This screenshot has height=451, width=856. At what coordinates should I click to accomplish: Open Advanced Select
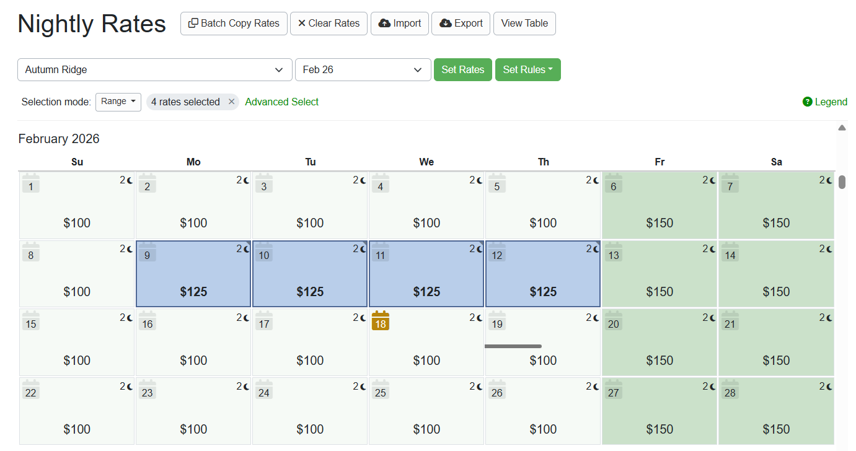(281, 102)
